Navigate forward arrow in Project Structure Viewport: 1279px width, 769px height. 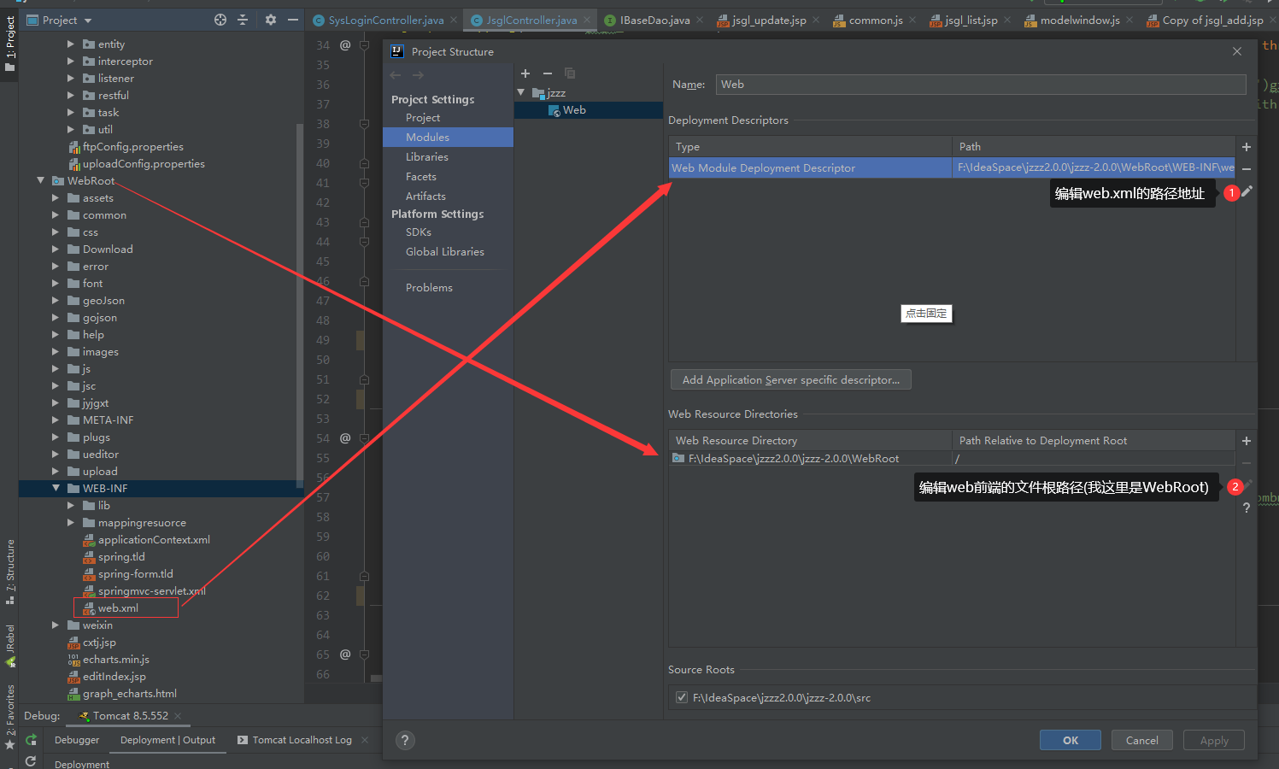click(418, 75)
